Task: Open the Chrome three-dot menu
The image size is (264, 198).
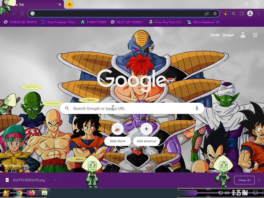Action: pyautogui.click(x=258, y=13)
